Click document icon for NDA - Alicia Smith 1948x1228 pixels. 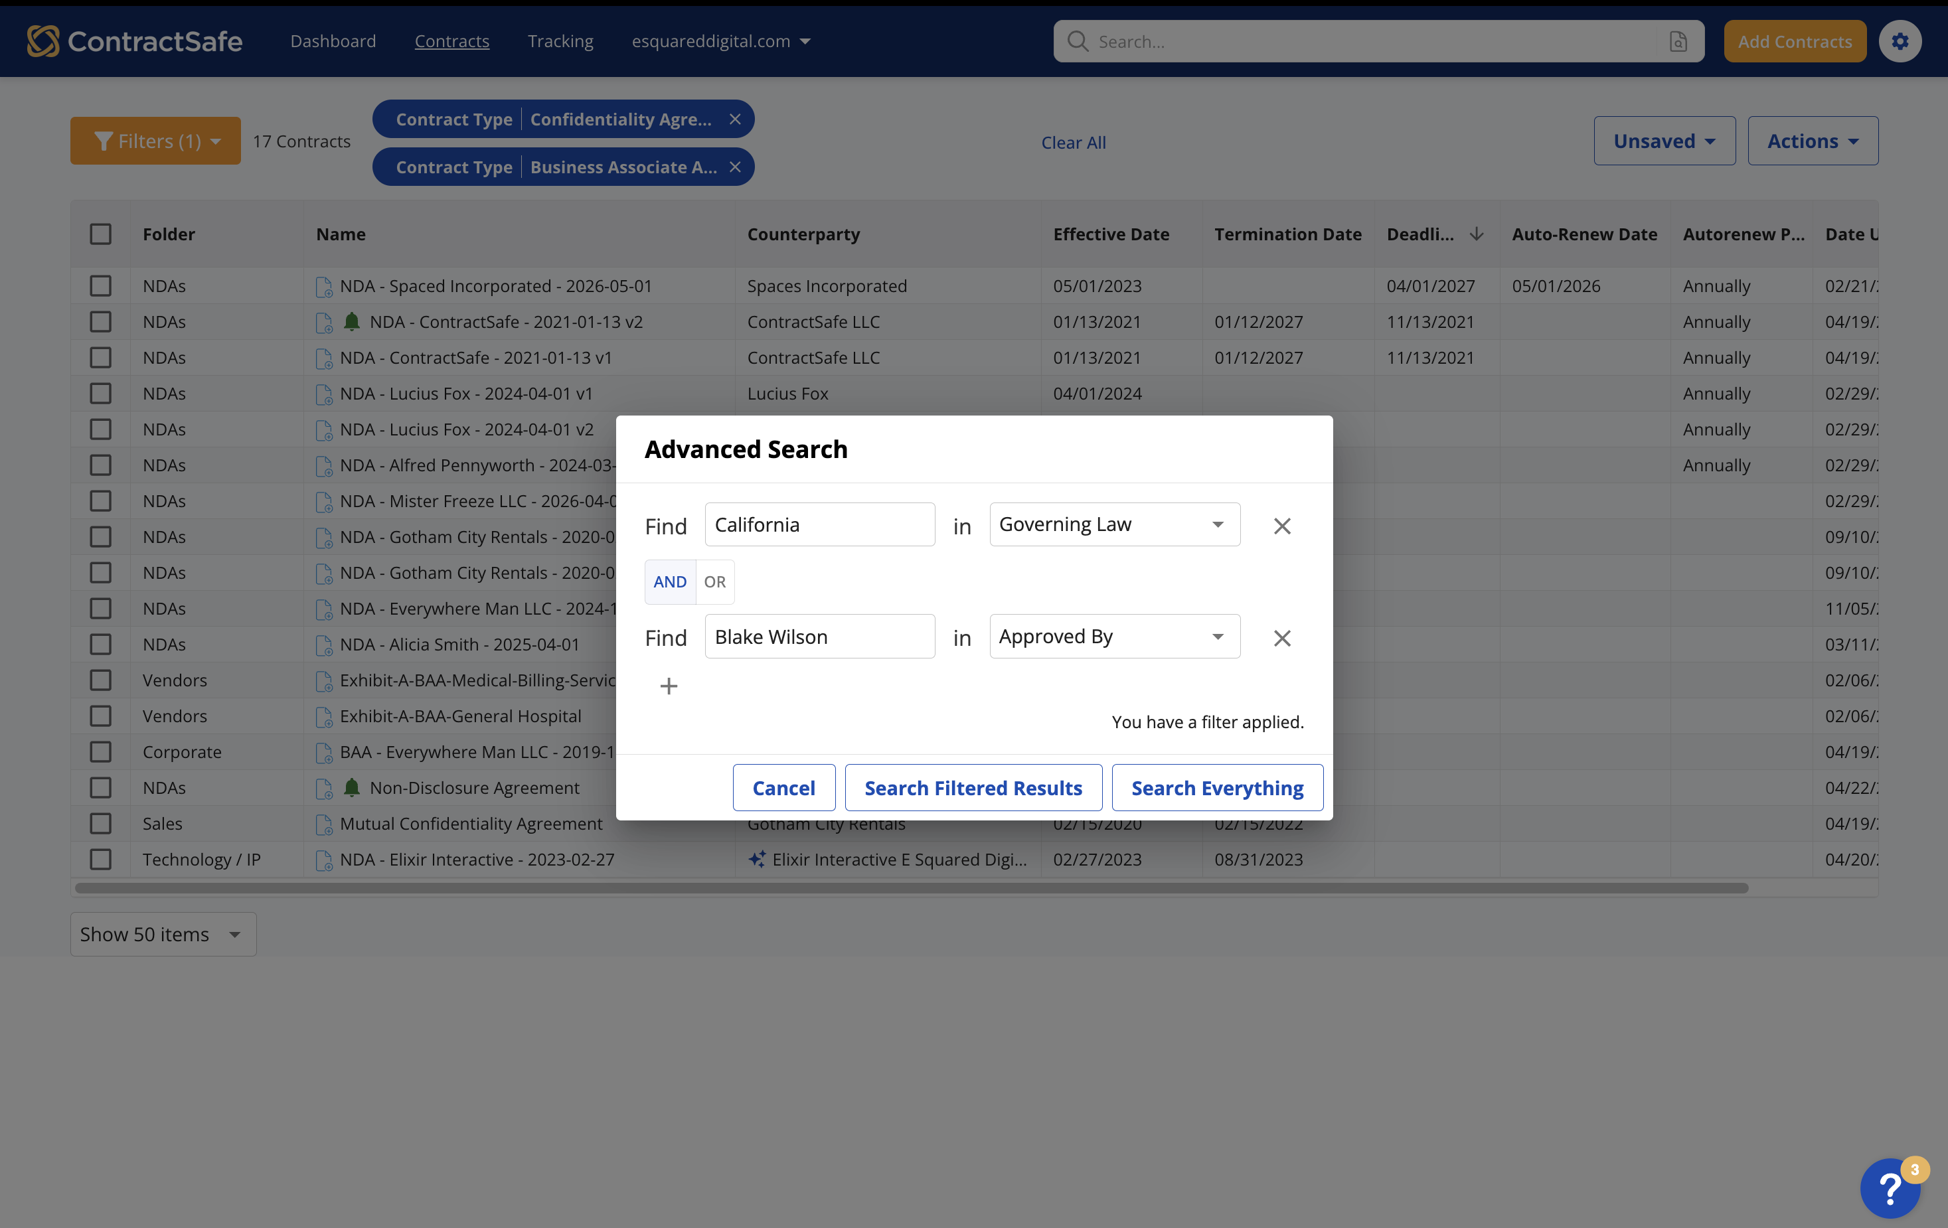tap(323, 645)
